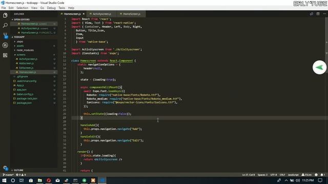Click the ESLint status bar item
Viewport: 328px width, 184px height.
(x=306, y=175)
